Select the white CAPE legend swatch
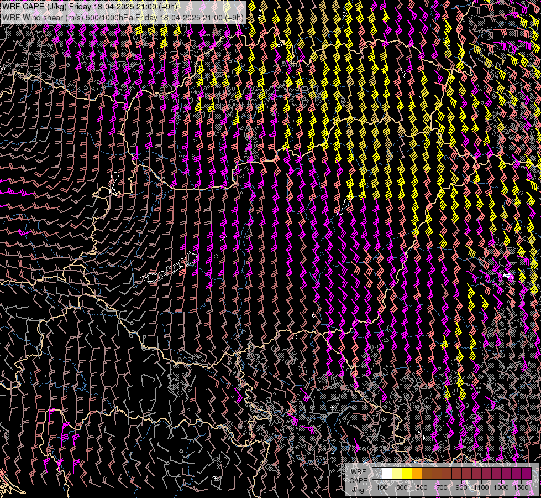 (x=387, y=473)
